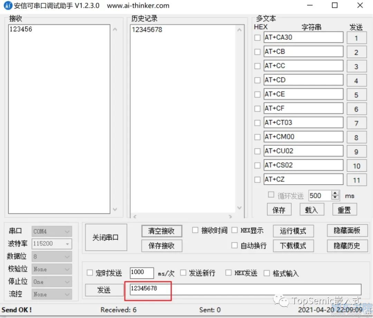This screenshot has height=318, width=373.
Task: Send multi-text entry number 2
Action: point(356,52)
